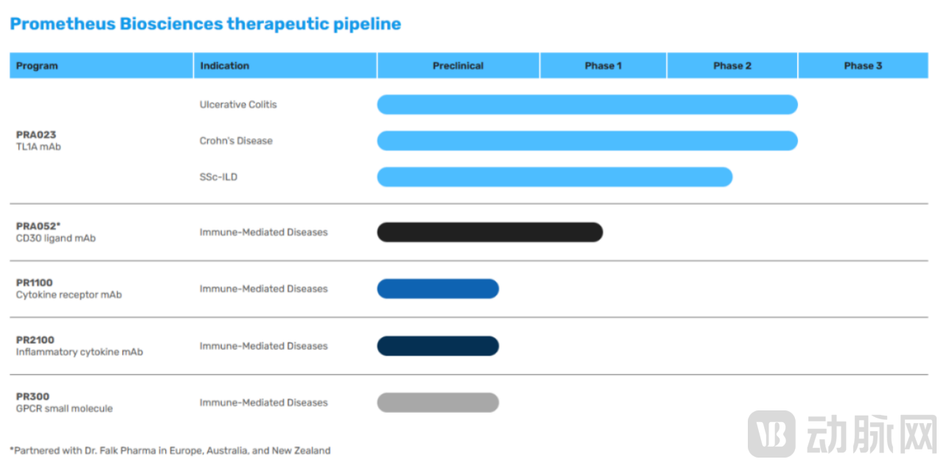
Task: Click the Phase 2 column header
Action: click(x=732, y=66)
